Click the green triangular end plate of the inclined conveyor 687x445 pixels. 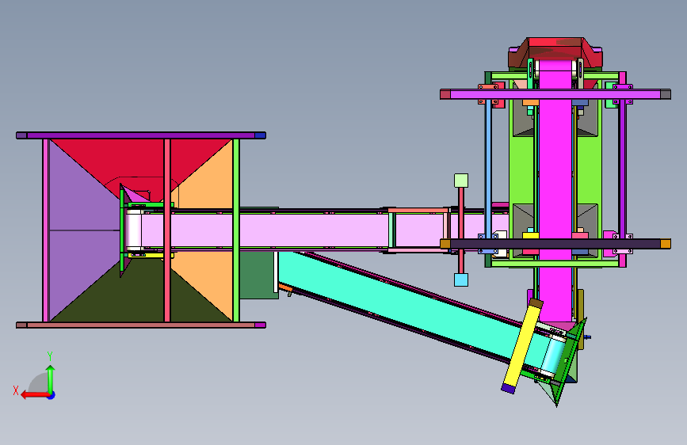click(568, 363)
